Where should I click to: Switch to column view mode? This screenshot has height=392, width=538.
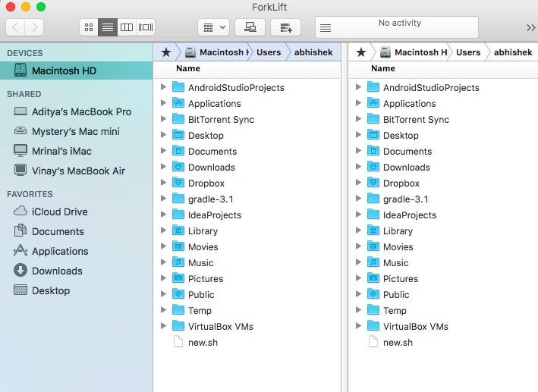[x=127, y=27]
